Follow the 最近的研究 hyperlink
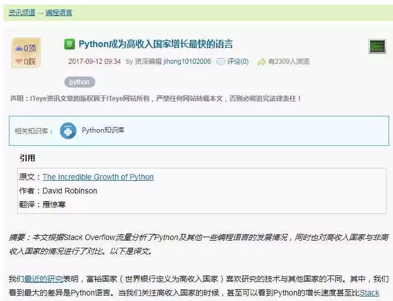 (44, 279)
